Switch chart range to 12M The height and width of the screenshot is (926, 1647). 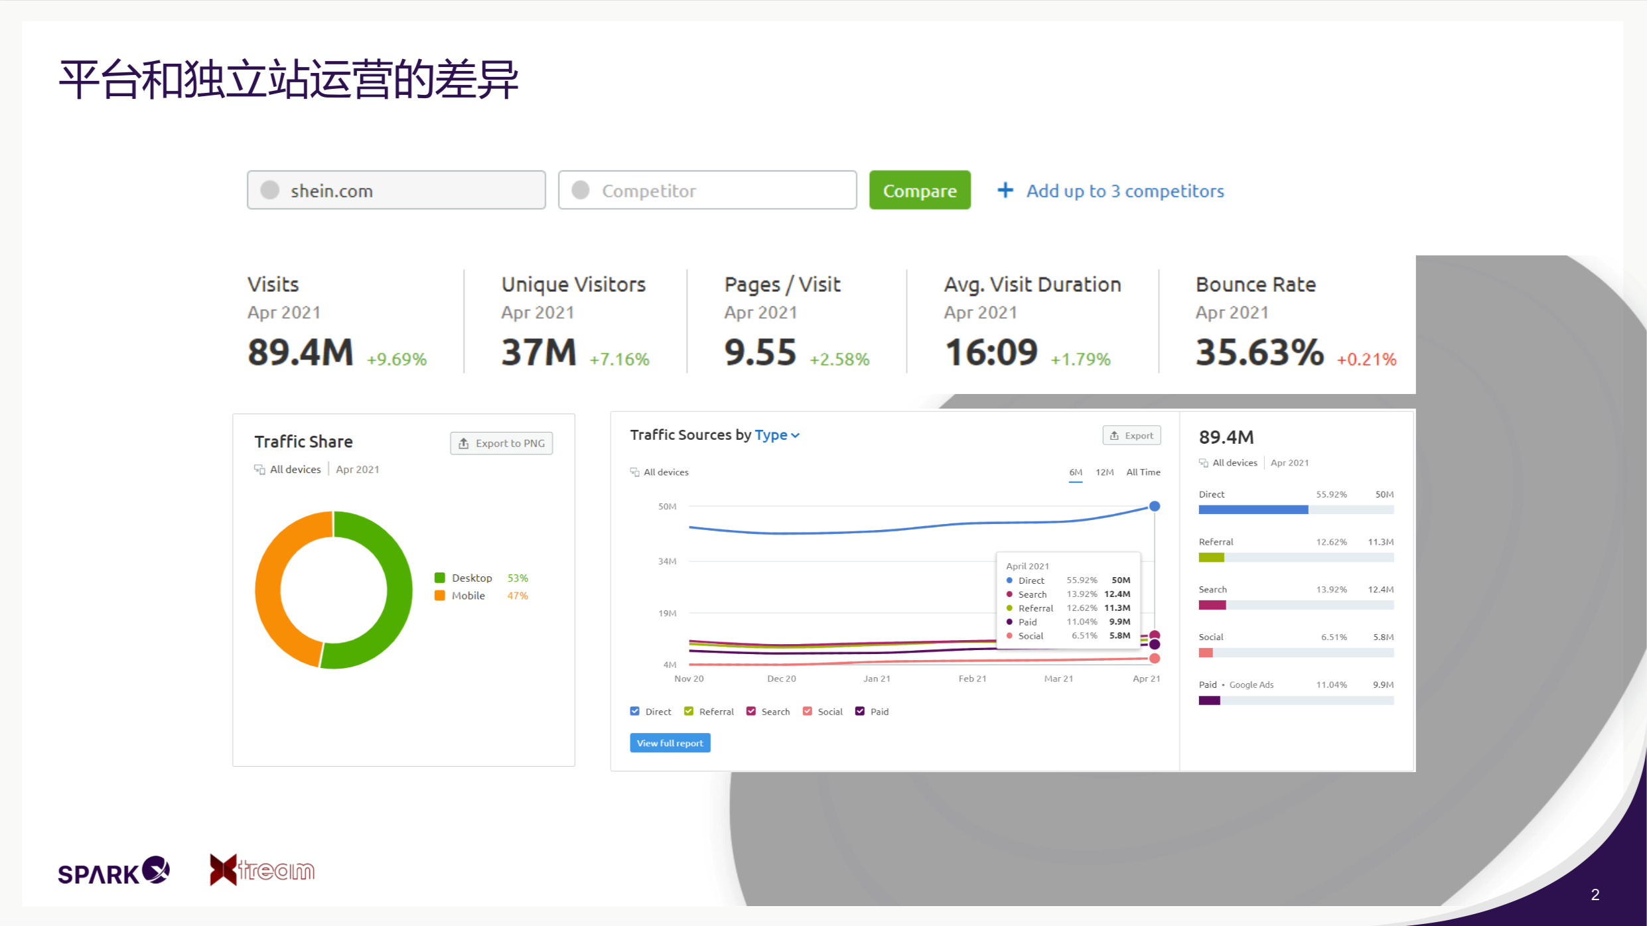(x=1104, y=472)
